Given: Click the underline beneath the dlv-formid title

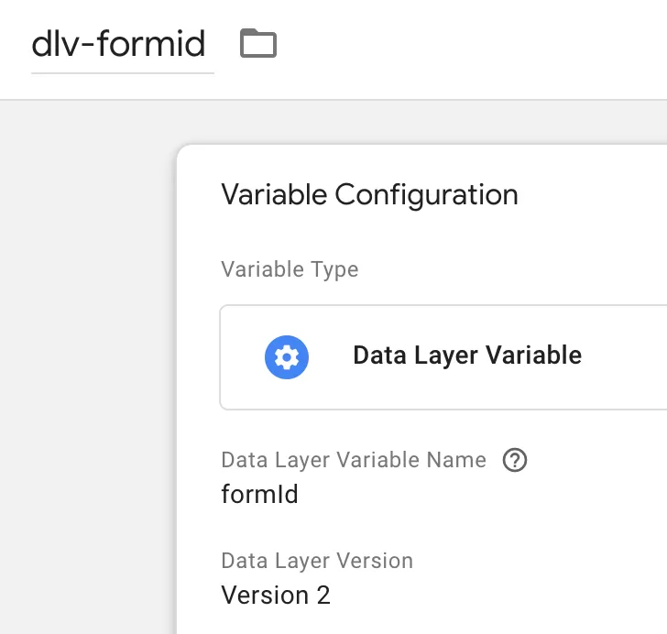Looking at the screenshot, I should (123, 73).
